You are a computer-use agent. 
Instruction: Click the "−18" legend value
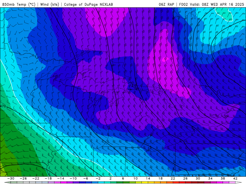pyautogui.click(x=48, y=178)
